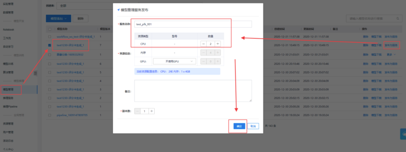Open the GPU type dropdown (不使用GPU)
This screenshot has height=152, width=406.
(175, 61)
